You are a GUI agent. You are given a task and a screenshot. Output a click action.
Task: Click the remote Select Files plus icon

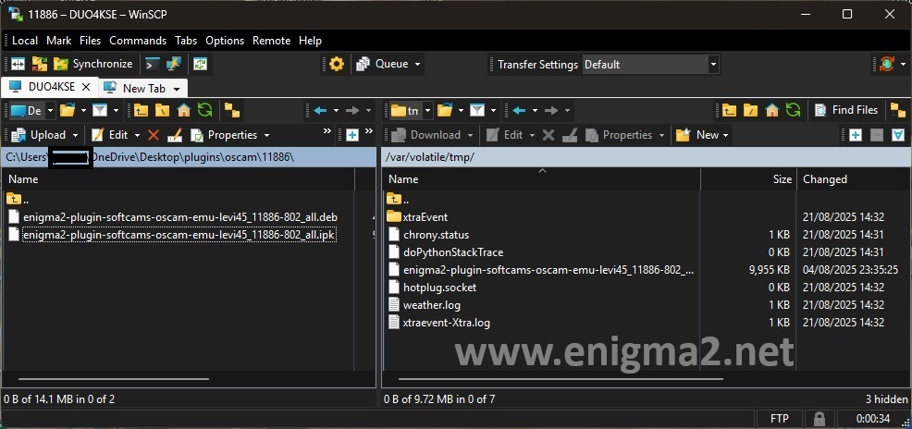coord(855,135)
